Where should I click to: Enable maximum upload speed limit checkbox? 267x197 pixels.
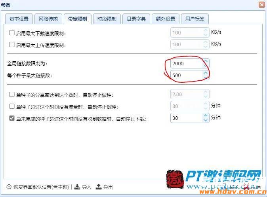(12, 45)
